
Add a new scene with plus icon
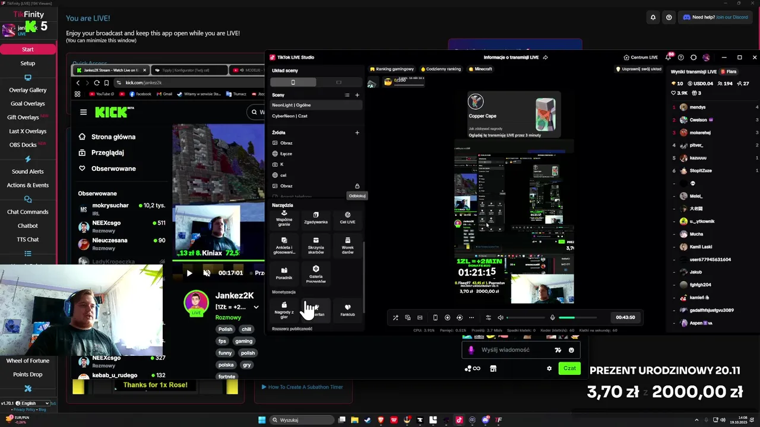[357, 95]
